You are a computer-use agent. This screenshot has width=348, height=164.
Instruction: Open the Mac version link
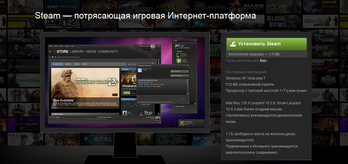263,60
